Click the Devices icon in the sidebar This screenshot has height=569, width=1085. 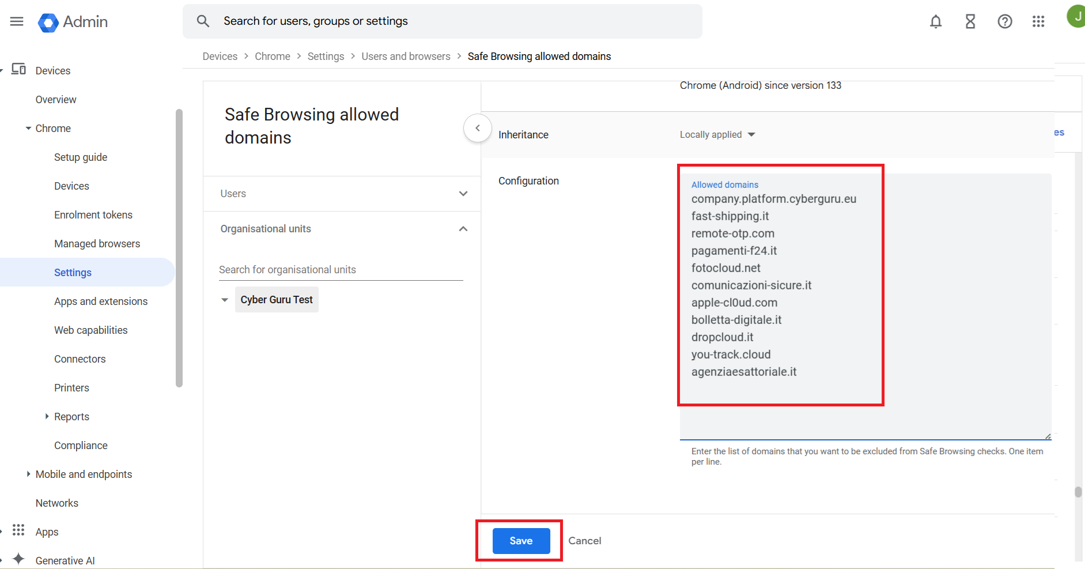[18, 69]
